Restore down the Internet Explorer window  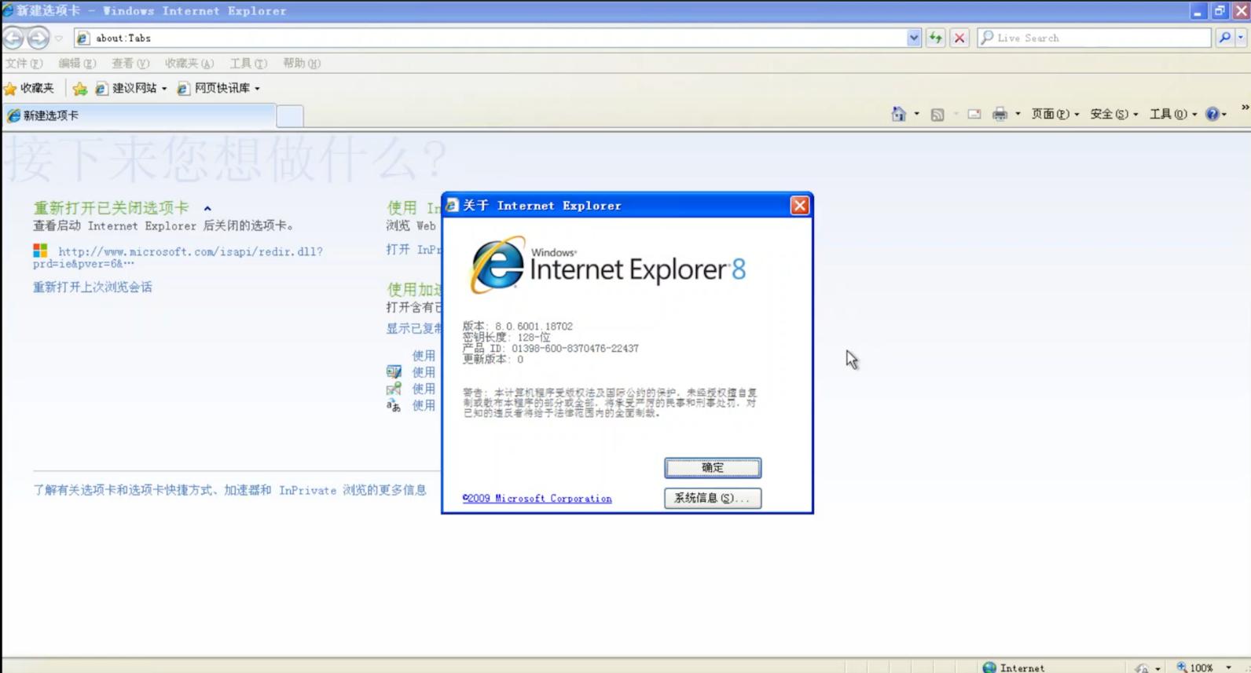pyautogui.click(x=1220, y=11)
